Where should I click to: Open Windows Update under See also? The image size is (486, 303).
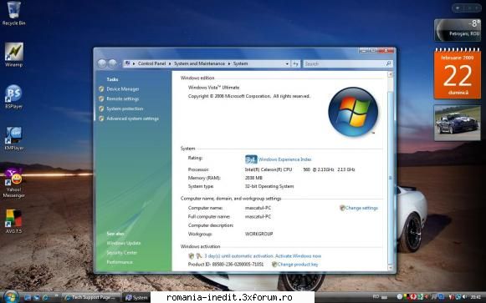[124, 244]
